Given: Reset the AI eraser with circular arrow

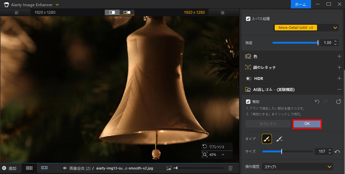Looking at the screenshot, I should 338,102.
